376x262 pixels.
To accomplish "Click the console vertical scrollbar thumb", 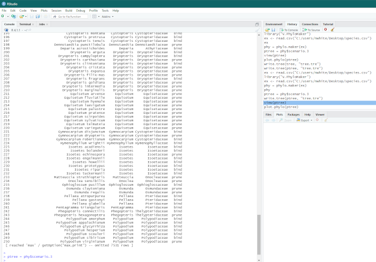I will pos(259,235).
